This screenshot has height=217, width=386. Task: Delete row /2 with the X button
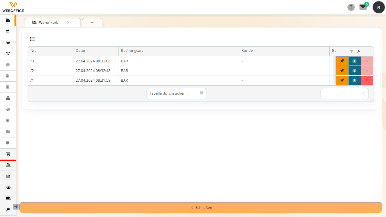click(x=367, y=71)
